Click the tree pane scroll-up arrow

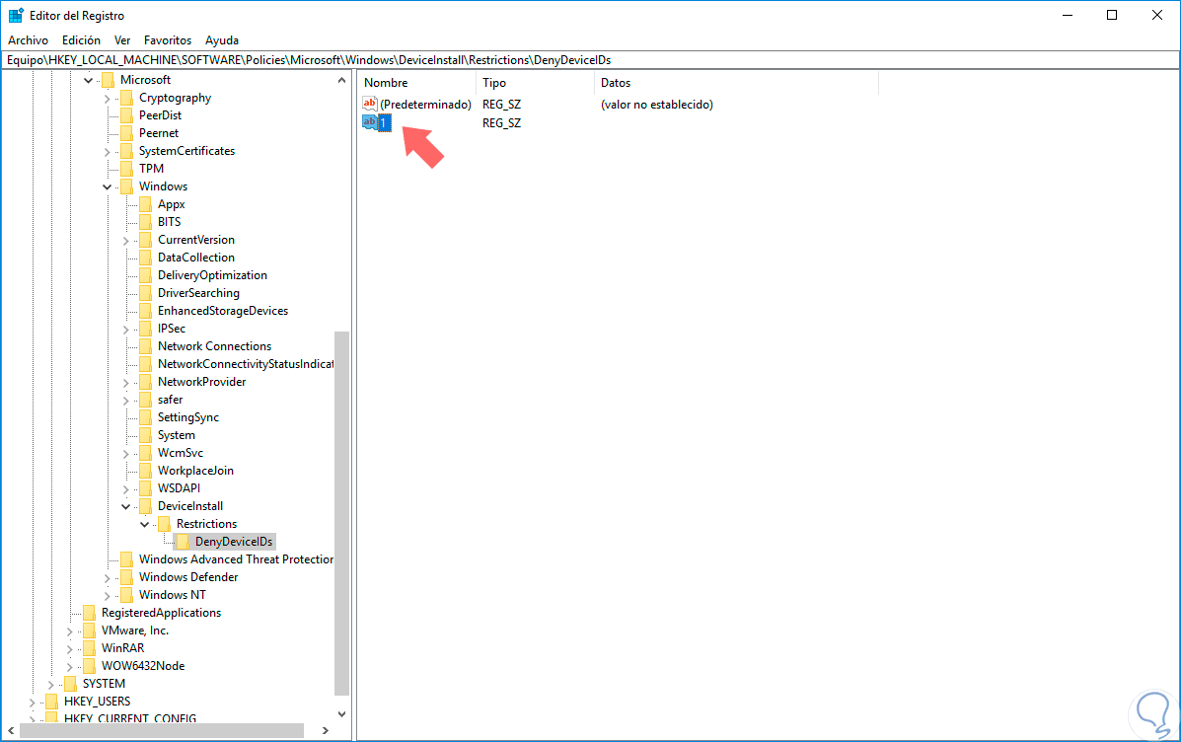[x=342, y=80]
